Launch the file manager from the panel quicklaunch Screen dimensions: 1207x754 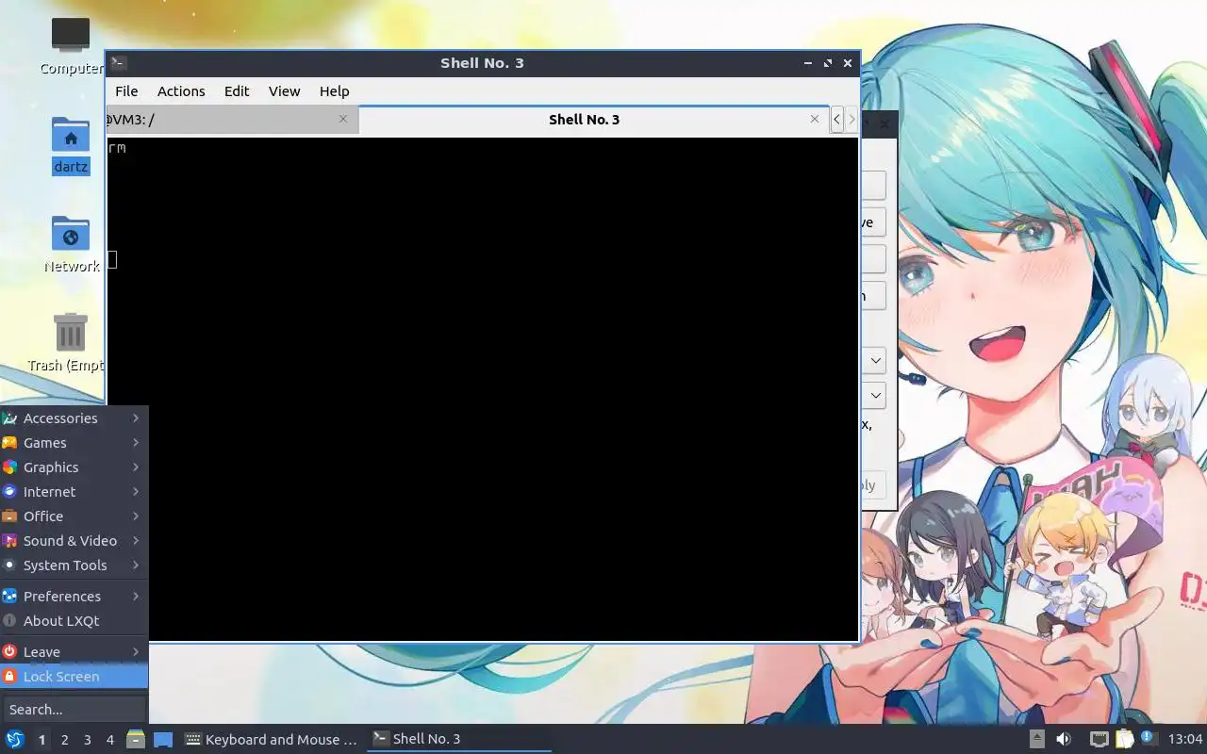coord(135,739)
